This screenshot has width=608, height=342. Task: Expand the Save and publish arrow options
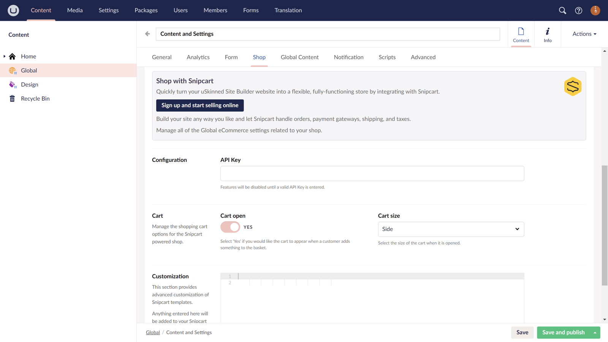(x=595, y=332)
